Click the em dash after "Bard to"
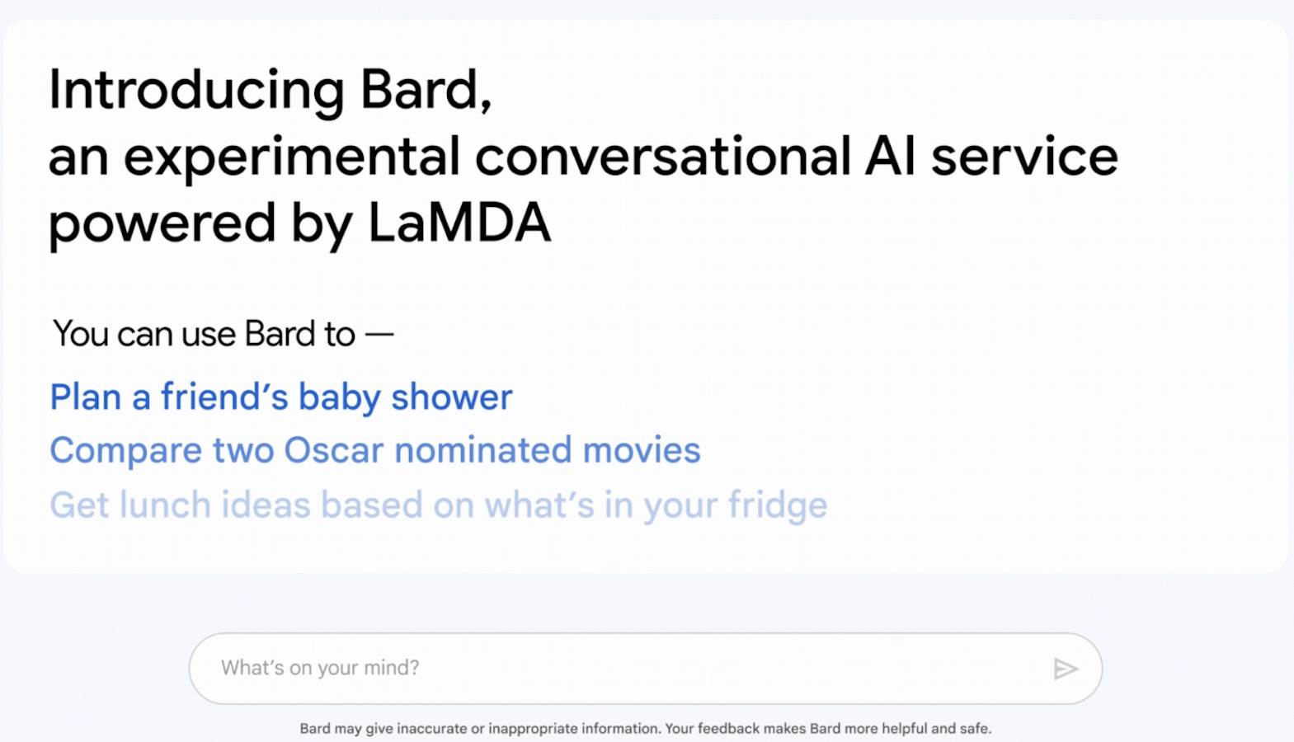1294x742 pixels. pyautogui.click(x=379, y=335)
